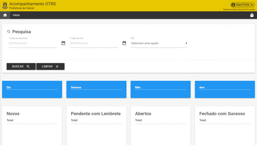Select the Ano blue summary card
Image resolution: width=257 pixels, height=145 pixels.
tap(225, 89)
